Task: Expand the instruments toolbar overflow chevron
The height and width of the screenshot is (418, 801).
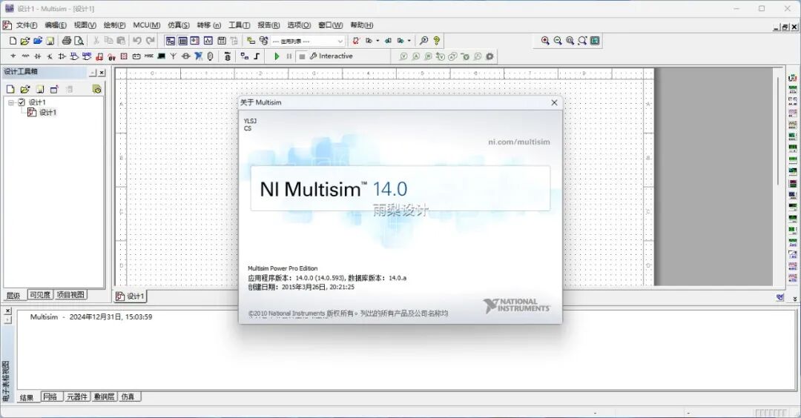Action: (x=795, y=299)
